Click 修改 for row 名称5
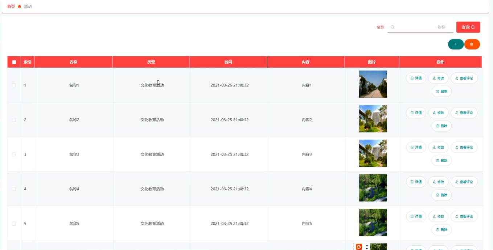Screen dimensions: 493x250 (x=438, y=216)
